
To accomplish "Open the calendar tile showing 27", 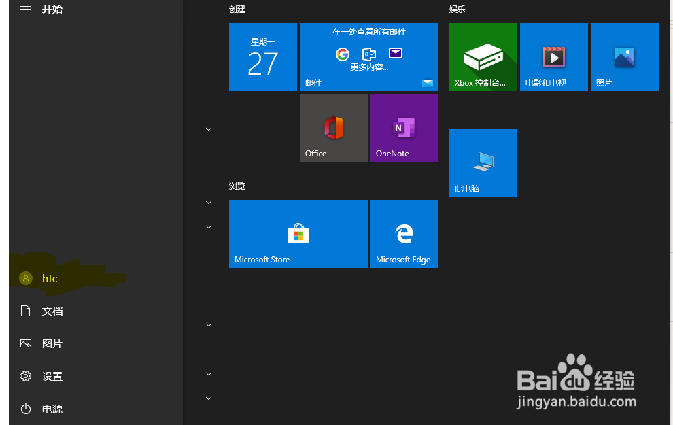I will [262, 57].
